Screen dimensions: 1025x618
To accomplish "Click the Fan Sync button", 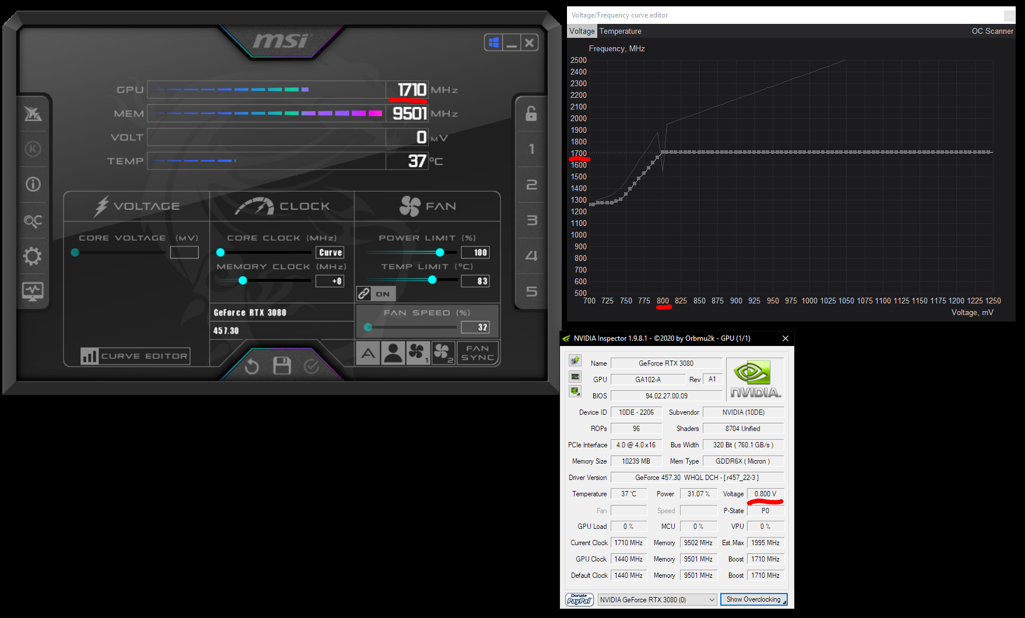I will coord(478,352).
